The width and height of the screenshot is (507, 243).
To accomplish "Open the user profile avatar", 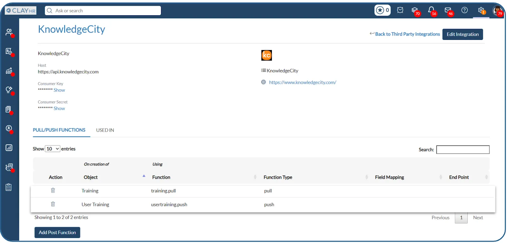I will click(498, 11).
